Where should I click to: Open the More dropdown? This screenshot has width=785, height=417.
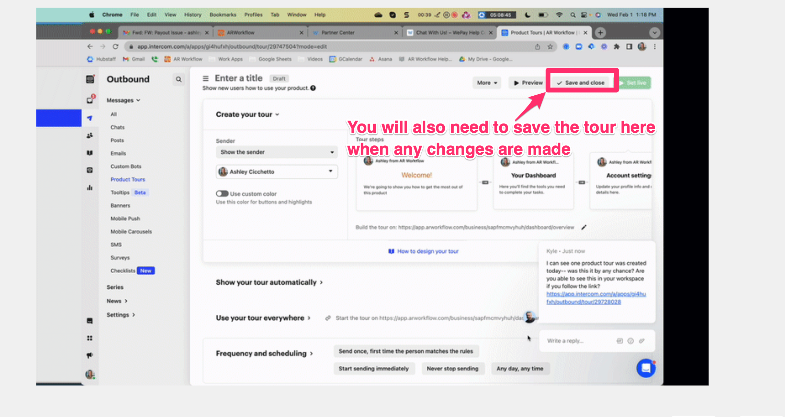pos(487,83)
